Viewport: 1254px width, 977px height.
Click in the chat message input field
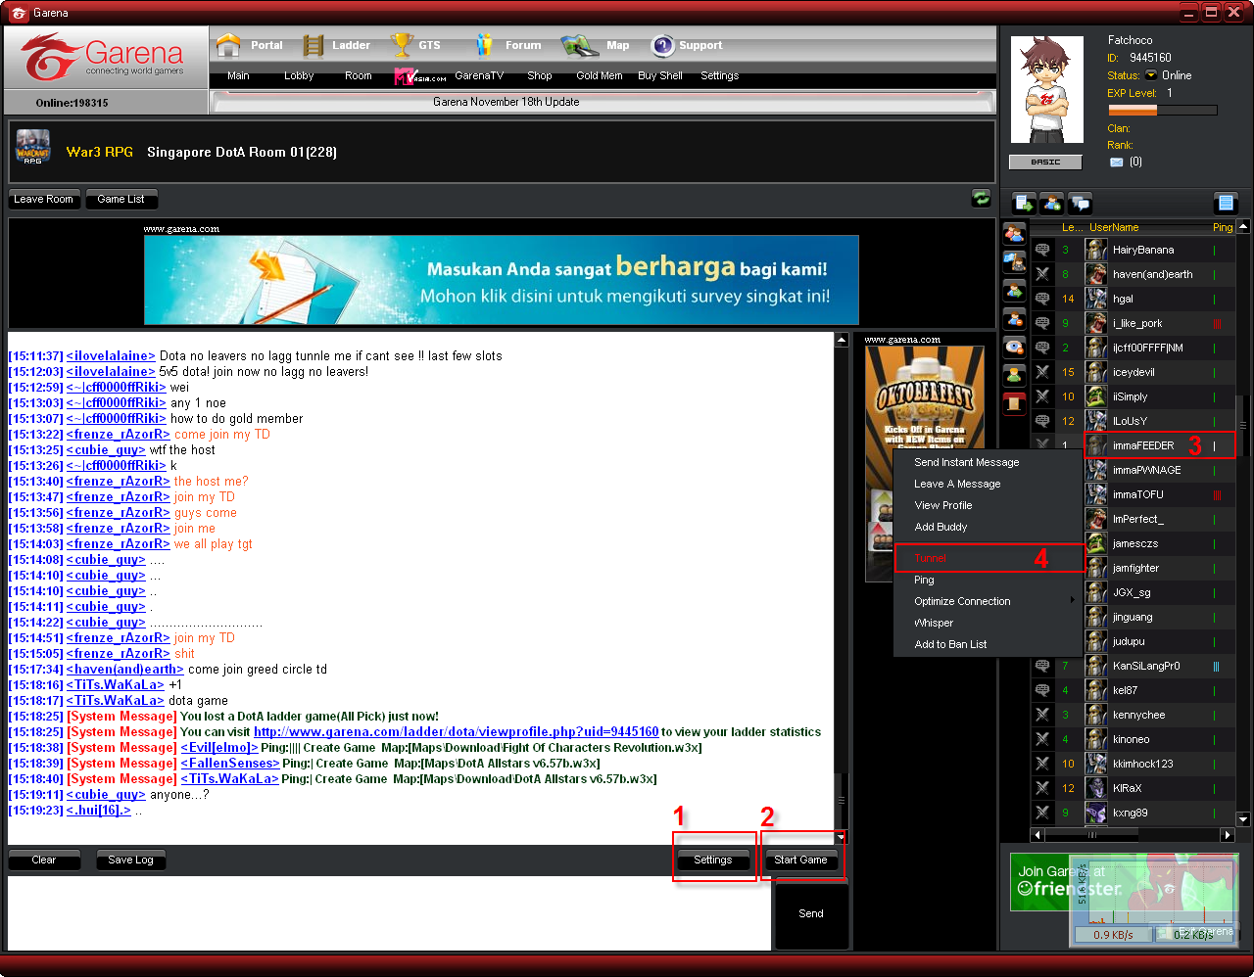390,913
